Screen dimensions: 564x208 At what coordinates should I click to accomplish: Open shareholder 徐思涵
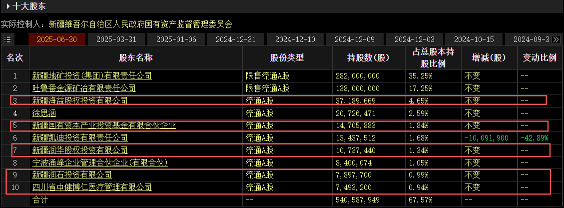[x=44, y=113]
